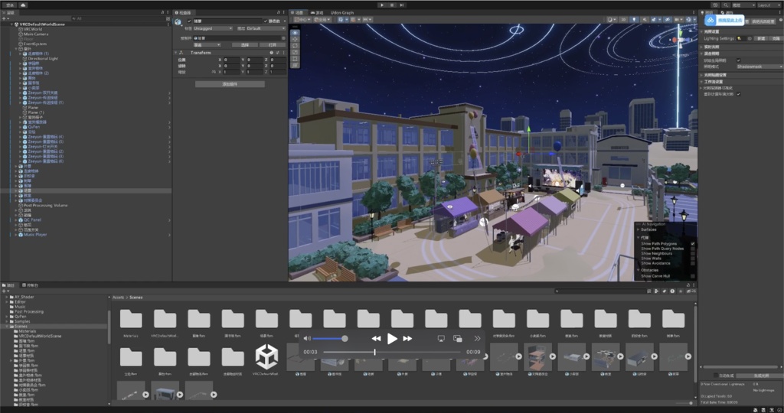Switch to the Game view tab
The width and height of the screenshot is (784, 413).
[x=317, y=12]
